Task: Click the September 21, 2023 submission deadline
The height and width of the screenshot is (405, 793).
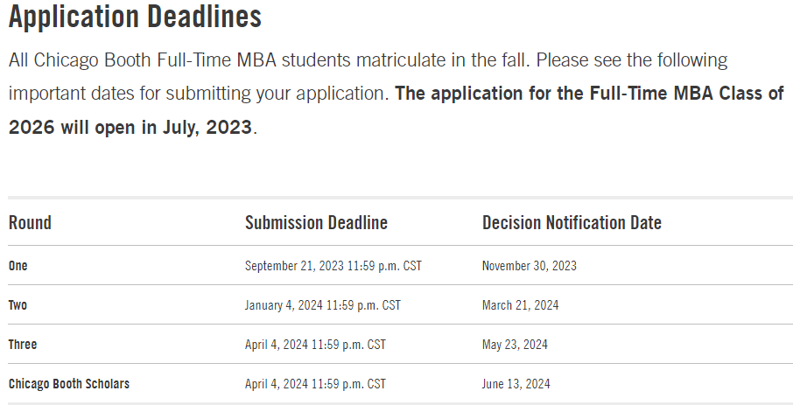Action: click(333, 265)
